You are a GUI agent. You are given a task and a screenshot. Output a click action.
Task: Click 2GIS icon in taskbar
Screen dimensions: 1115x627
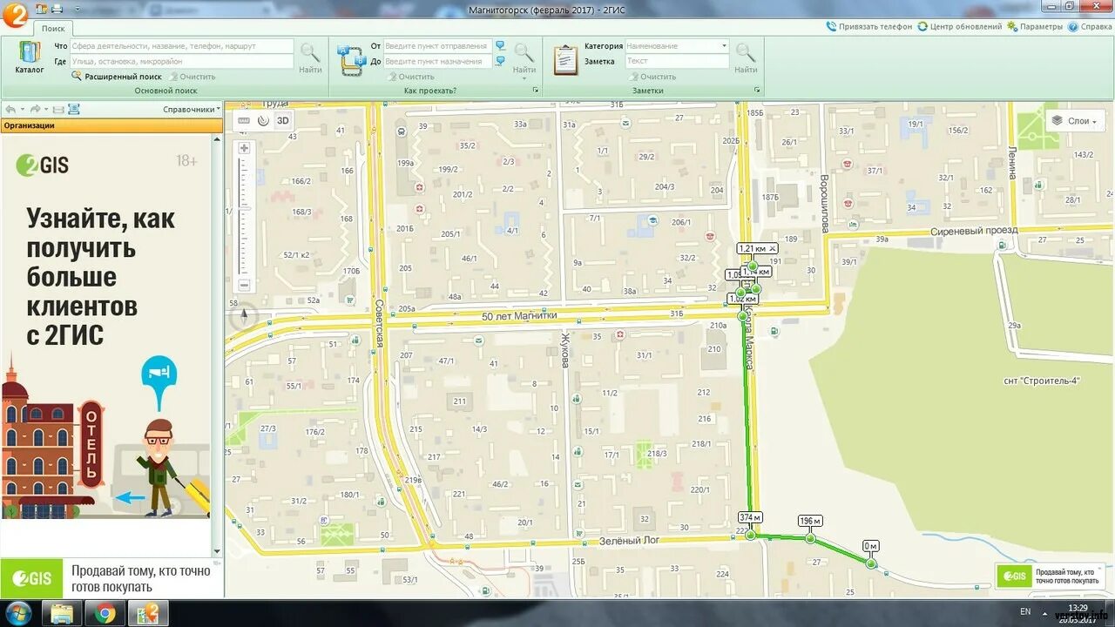tap(147, 613)
